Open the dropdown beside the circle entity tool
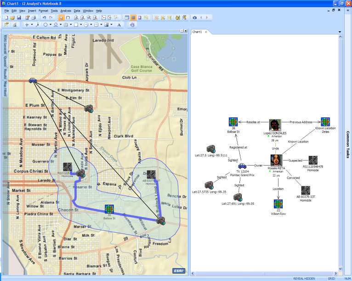This screenshot has height=281, width=352. 51,25
